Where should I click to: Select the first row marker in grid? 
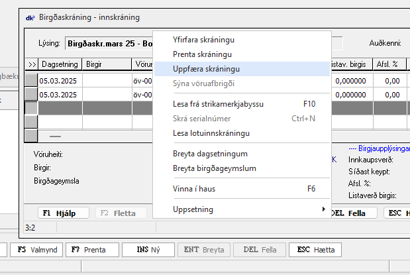click(x=31, y=80)
